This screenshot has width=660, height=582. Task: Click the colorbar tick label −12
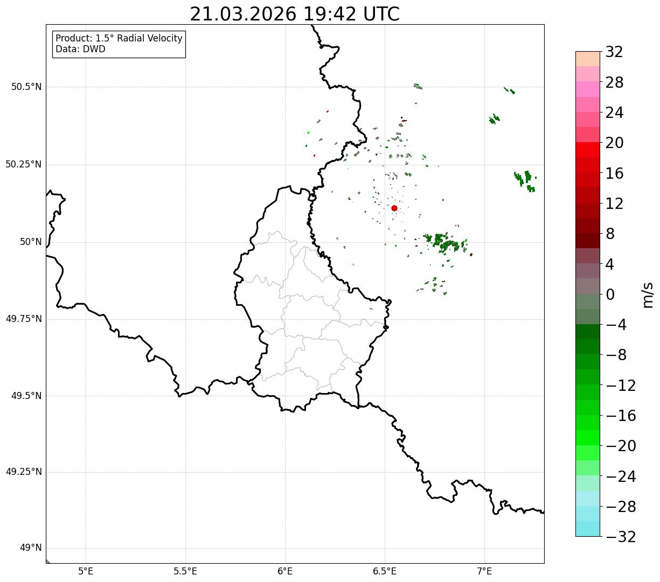coord(621,385)
